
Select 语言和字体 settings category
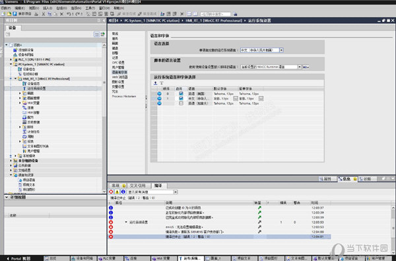[119, 72]
